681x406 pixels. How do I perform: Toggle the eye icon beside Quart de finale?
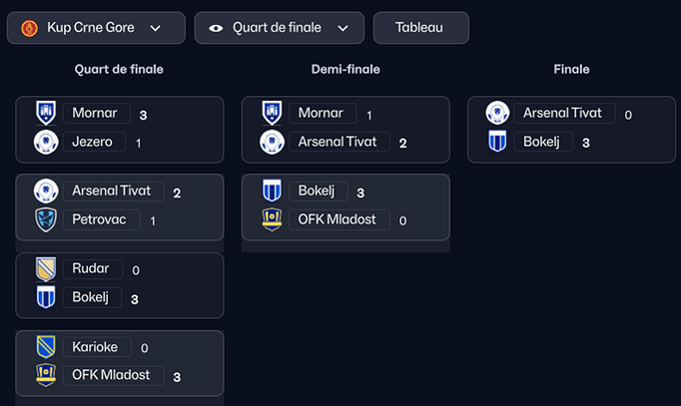pyautogui.click(x=216, y=28)
